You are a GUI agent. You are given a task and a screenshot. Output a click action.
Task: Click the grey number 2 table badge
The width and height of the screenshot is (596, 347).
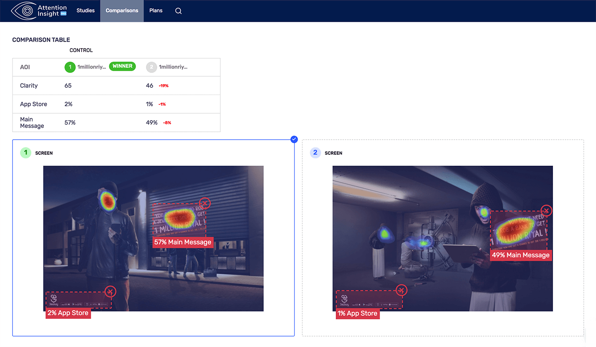tap(151, 67)
